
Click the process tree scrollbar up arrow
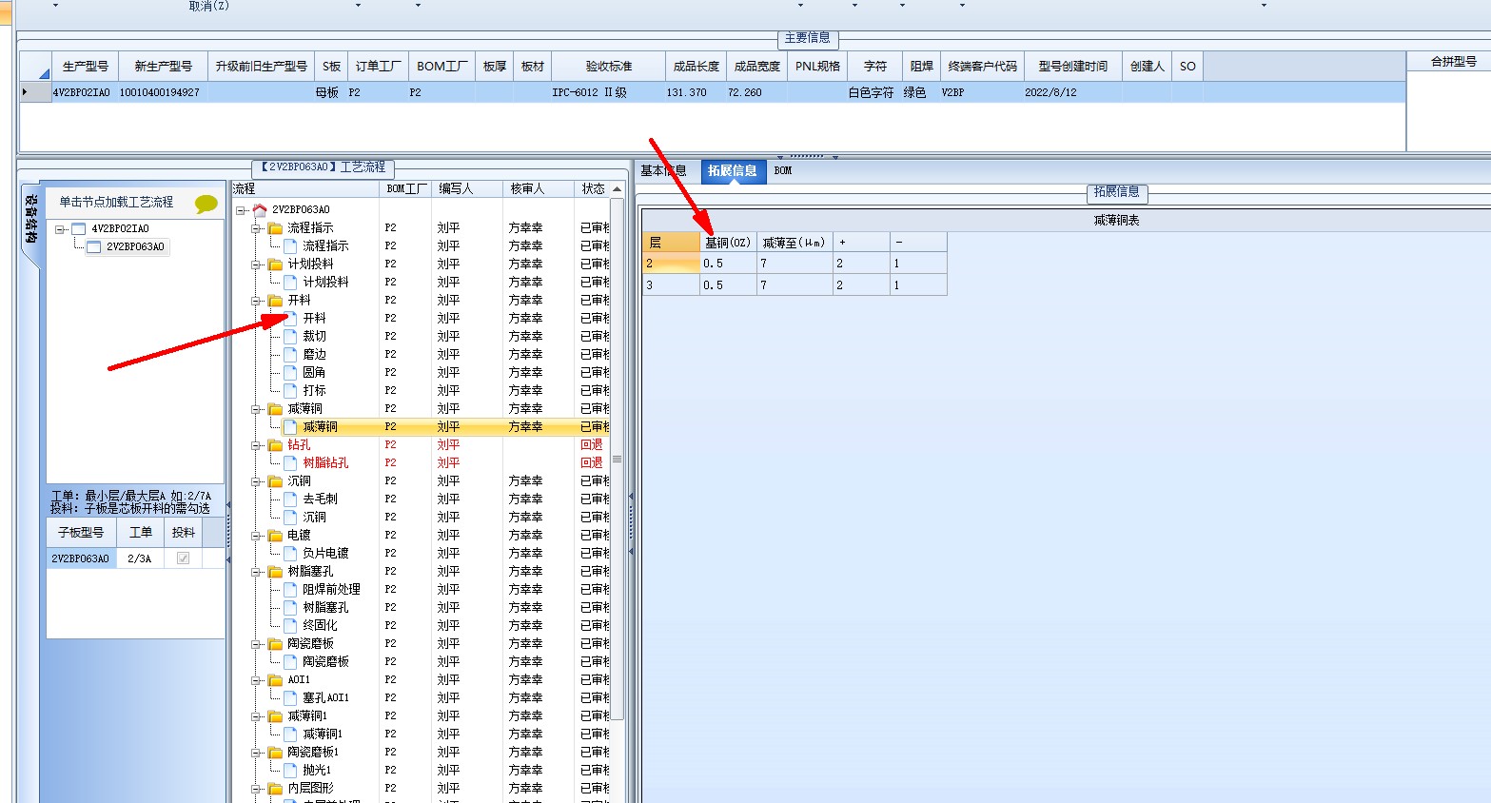point(617,189)
